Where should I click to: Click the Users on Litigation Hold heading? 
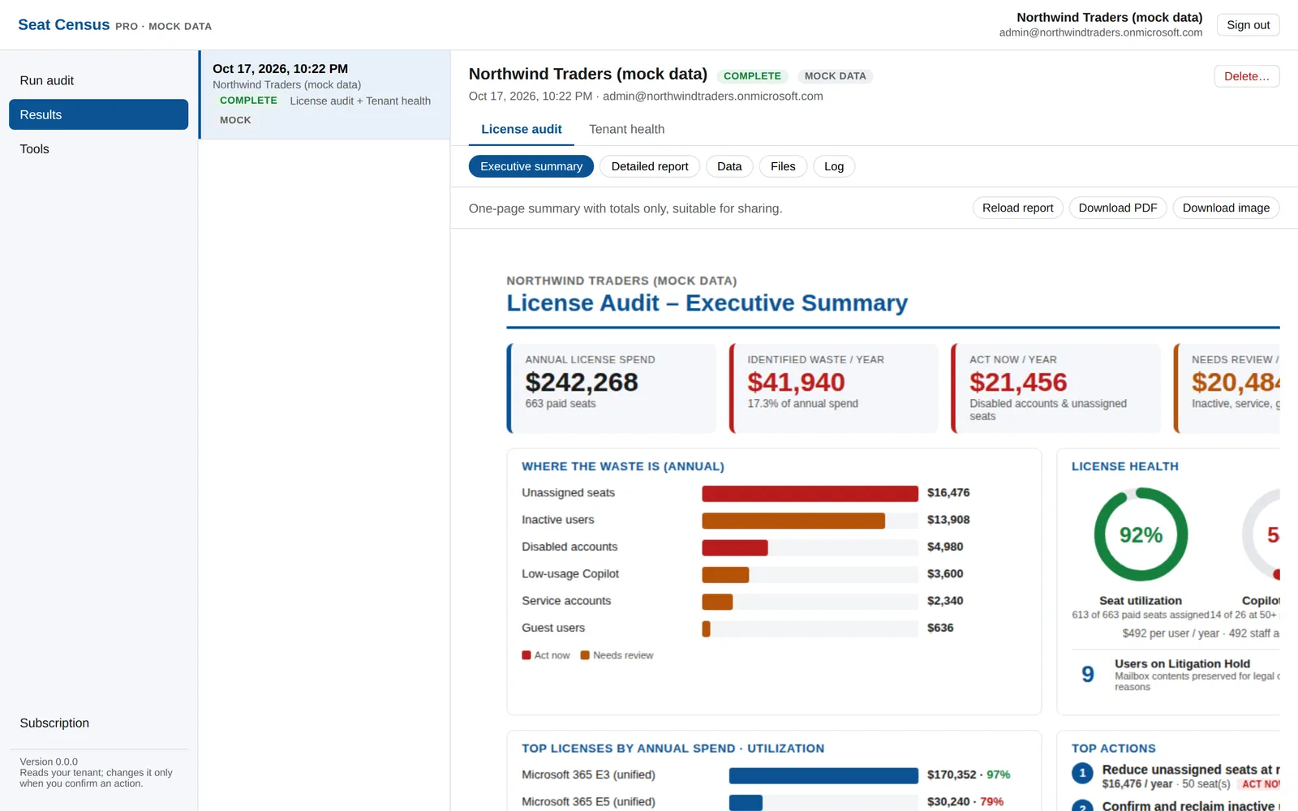[x=1182, y=663]
